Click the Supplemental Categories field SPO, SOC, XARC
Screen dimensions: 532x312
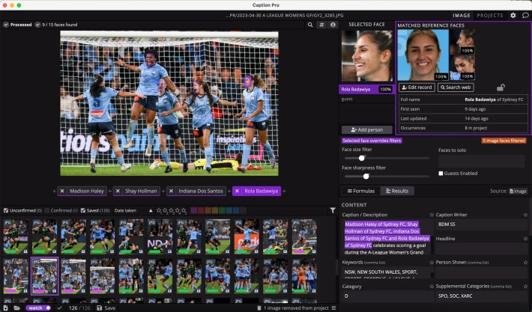(481, 296)
